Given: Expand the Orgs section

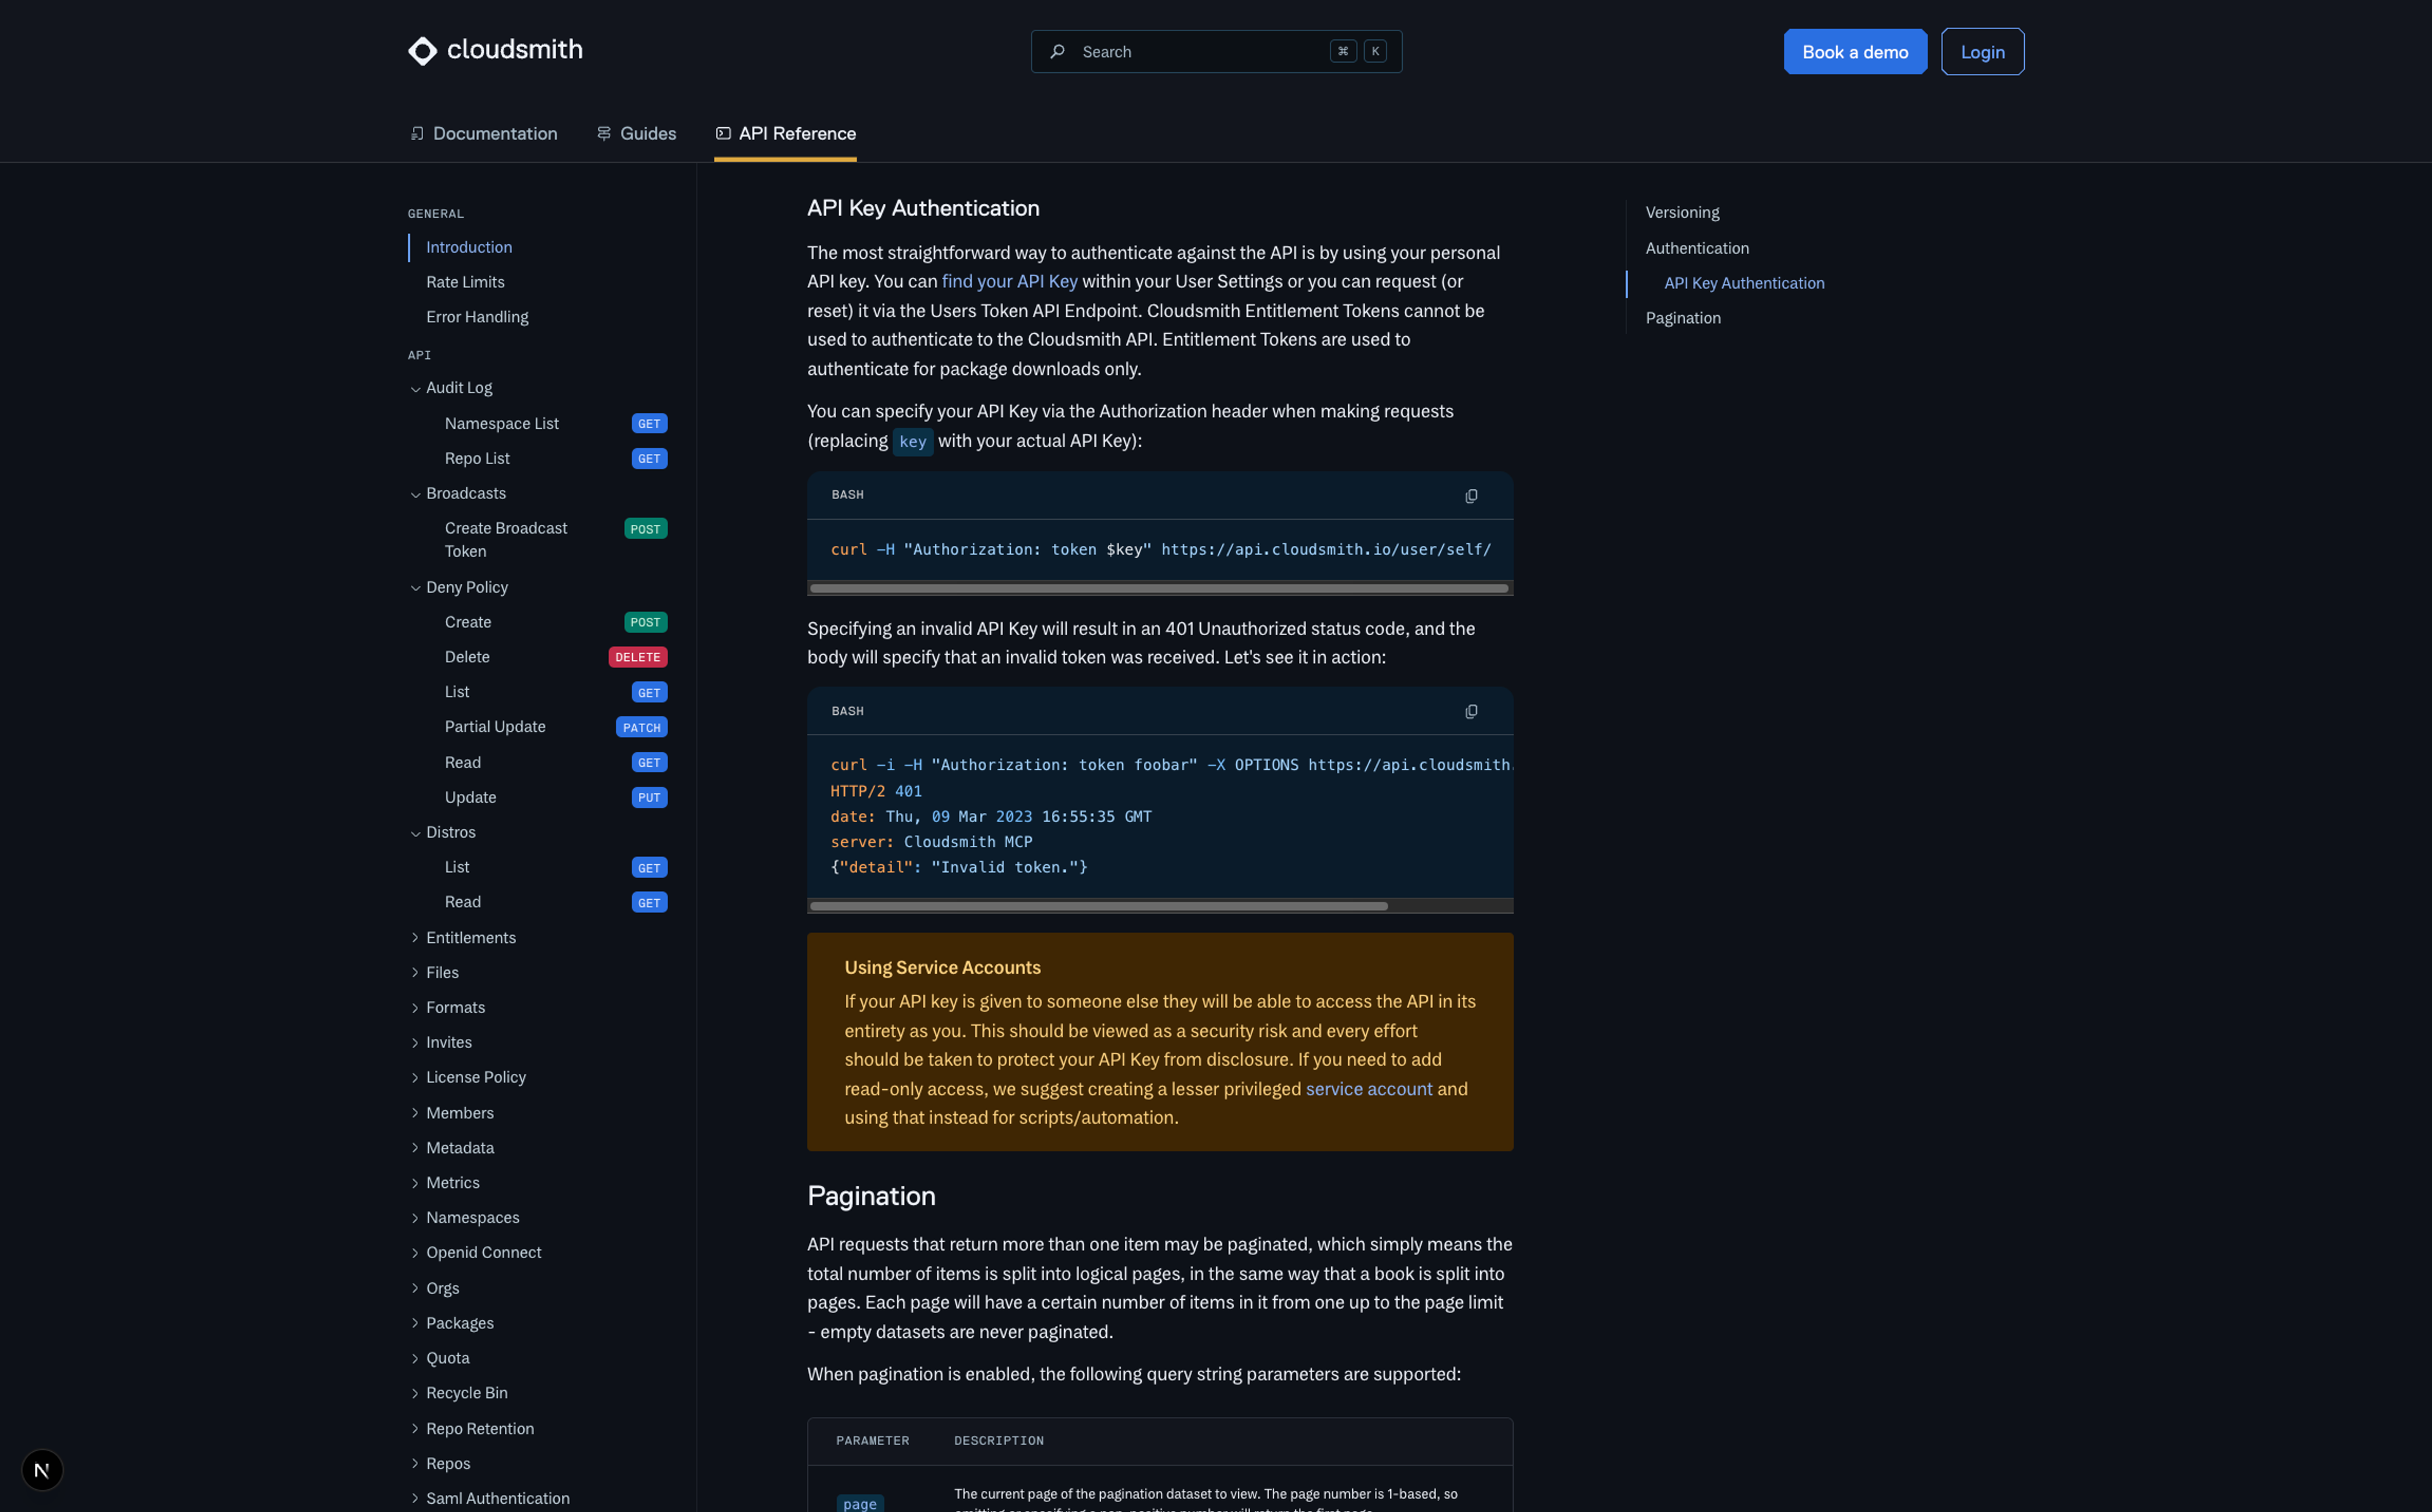Looking at the screenshot, I should point(434,1288).
